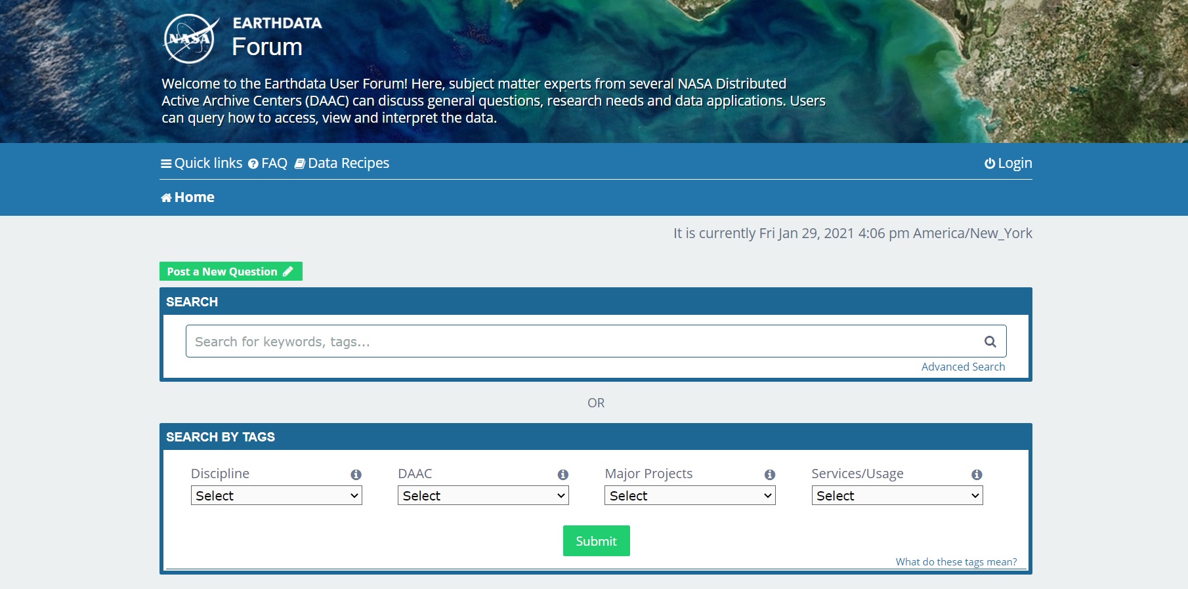
Task: Open 'What do these tags mean?' link
Action: point(956,562)
